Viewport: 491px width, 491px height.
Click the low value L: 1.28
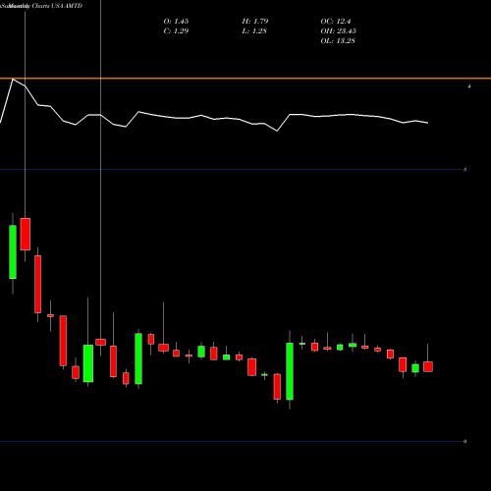click(254, 31)
